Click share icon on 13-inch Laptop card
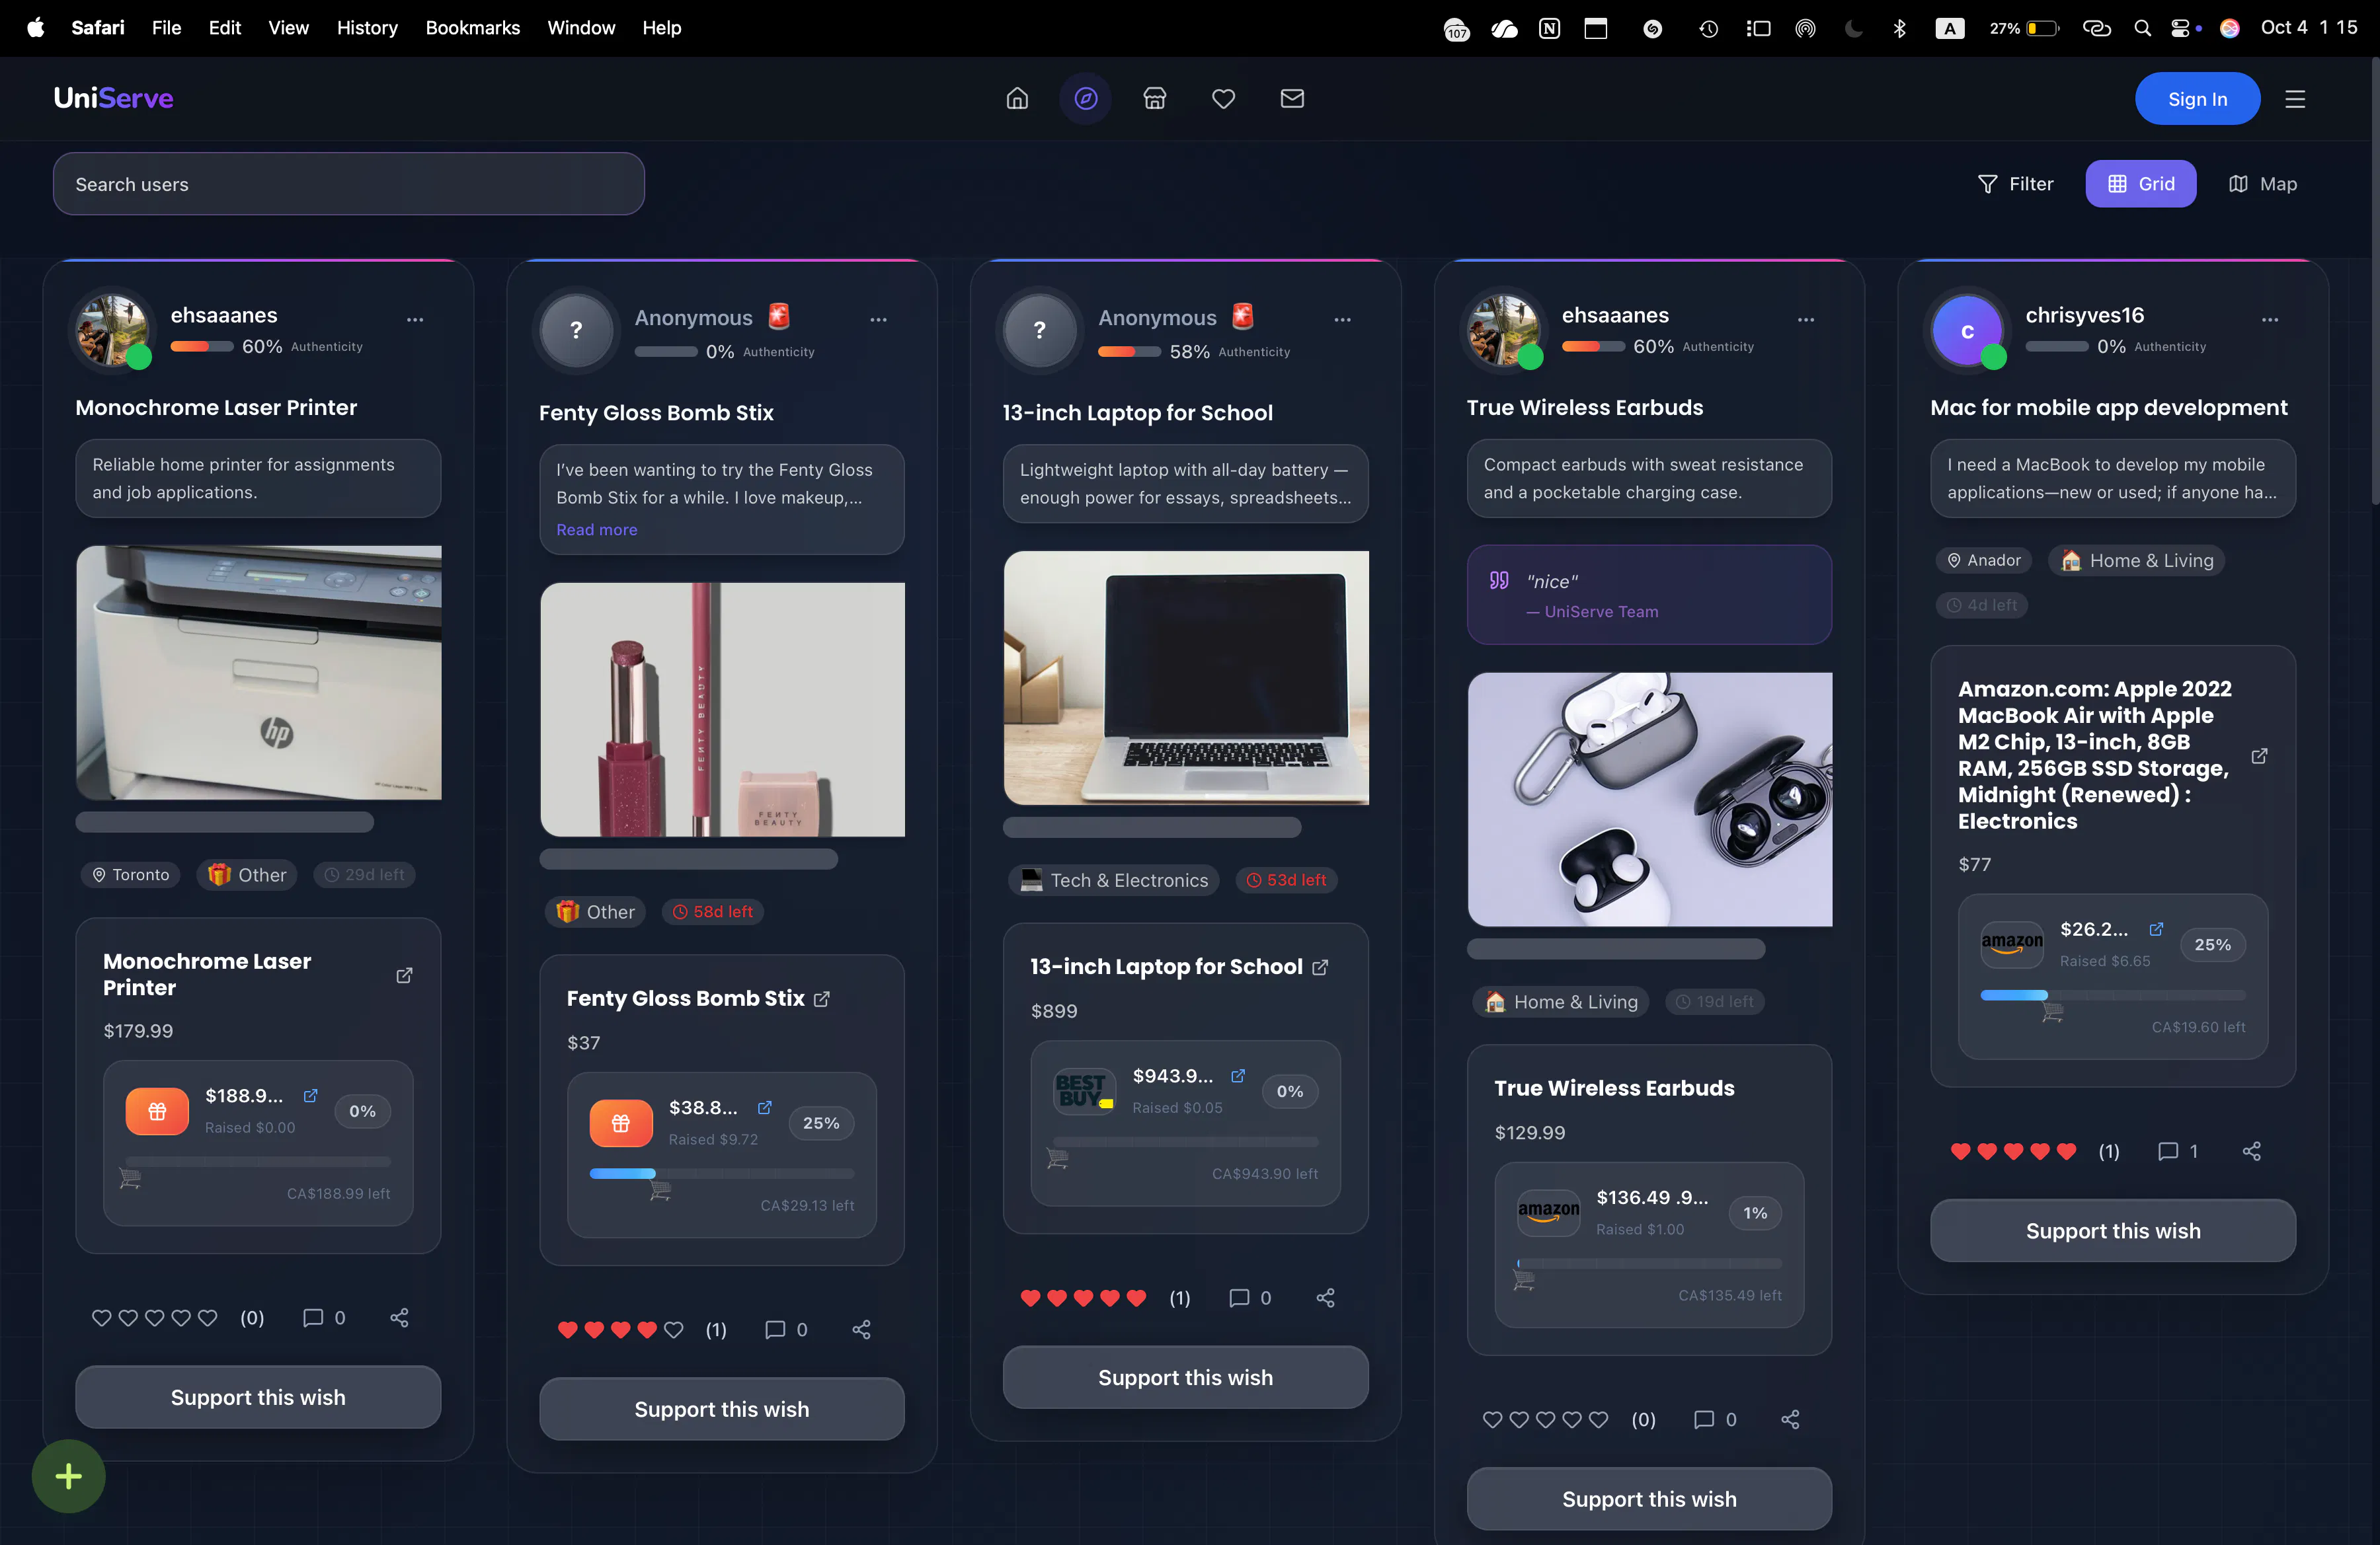Screen dimensions: 2380x1545 tap(1326, 1297)
